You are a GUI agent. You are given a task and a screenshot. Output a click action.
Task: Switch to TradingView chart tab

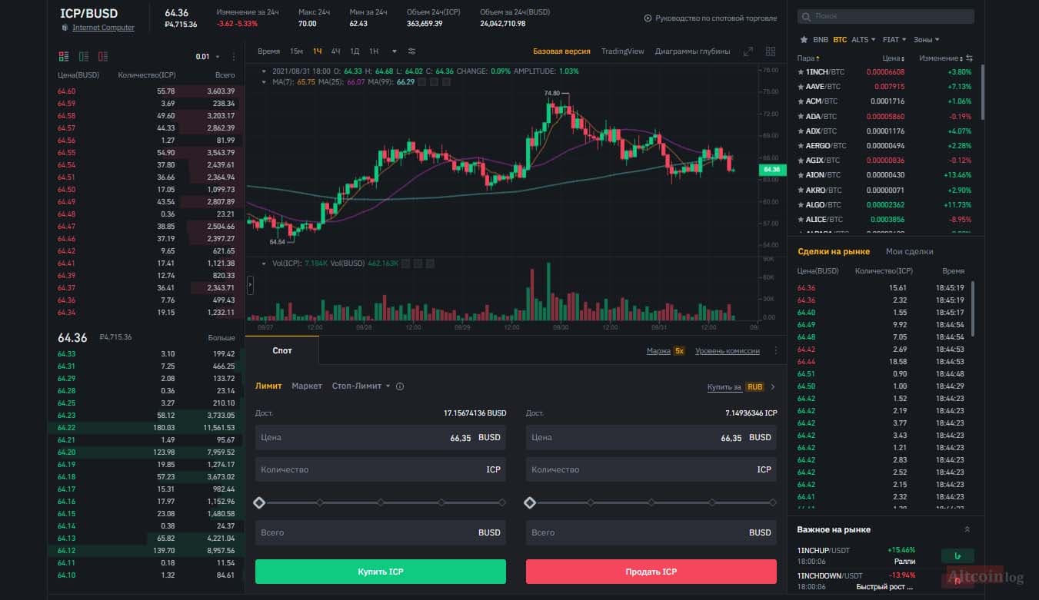pos(622,51)
